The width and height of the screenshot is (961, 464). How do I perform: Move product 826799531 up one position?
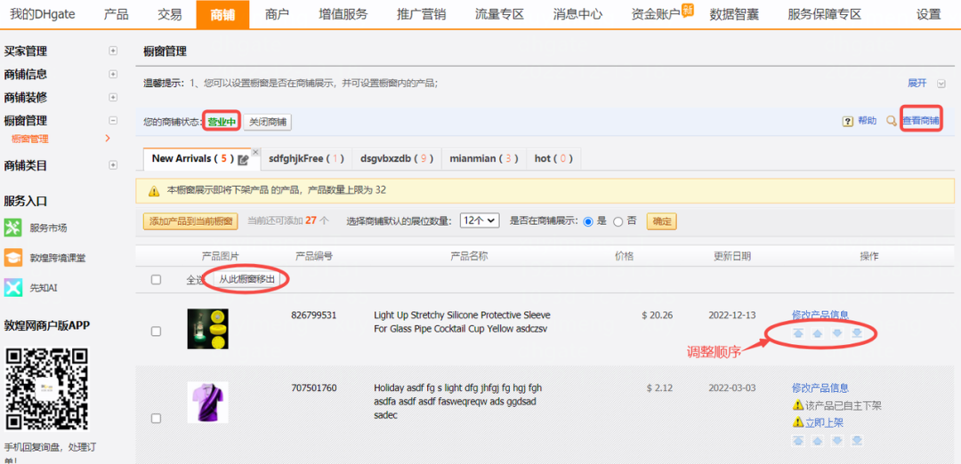818,333
